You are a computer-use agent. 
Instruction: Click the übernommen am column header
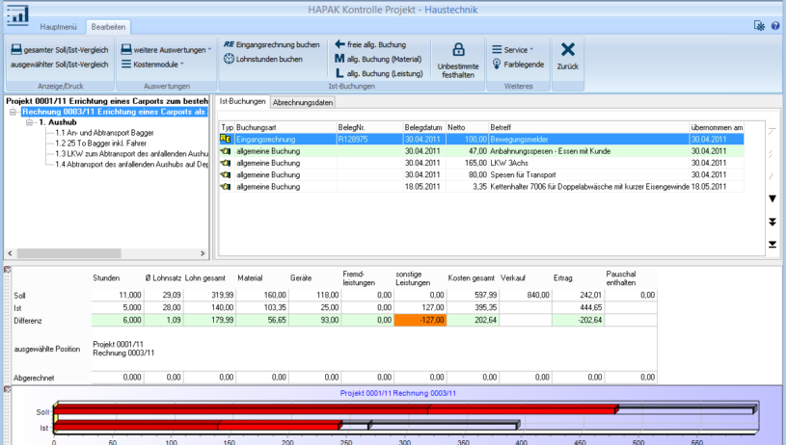[x=717, y=127]
